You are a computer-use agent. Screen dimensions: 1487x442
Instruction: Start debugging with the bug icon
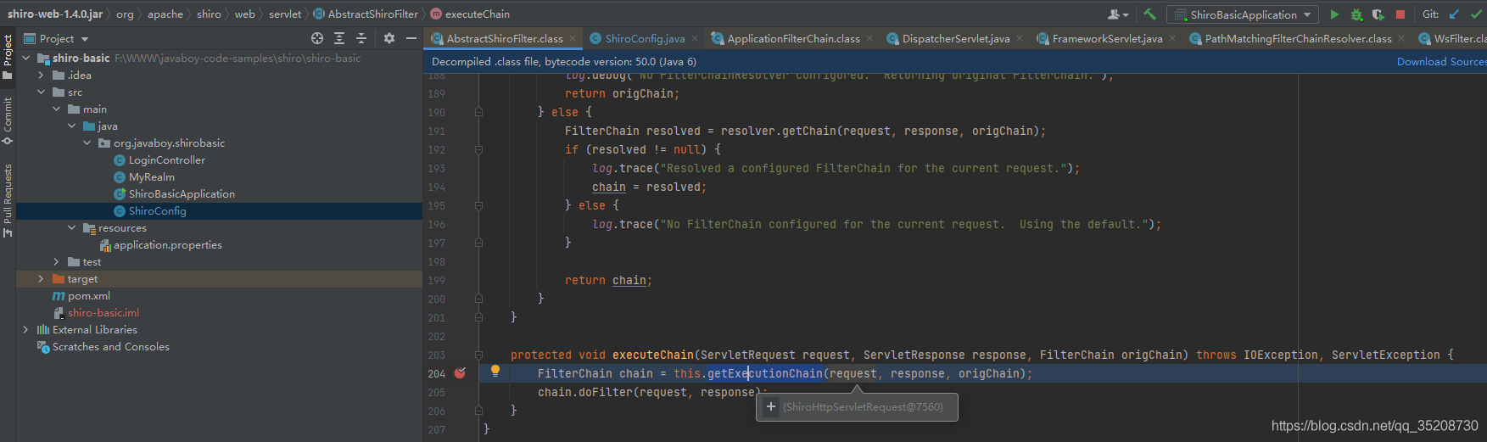pyautogui.click(x=1356, y=14)
